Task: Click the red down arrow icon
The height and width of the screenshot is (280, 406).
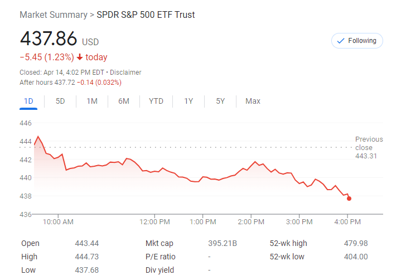Action: coord(80,57)
